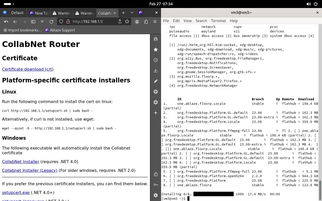Viewport: 322px width, 201px height.
Task: Reload the current page
Action: (x=51, y=22)
